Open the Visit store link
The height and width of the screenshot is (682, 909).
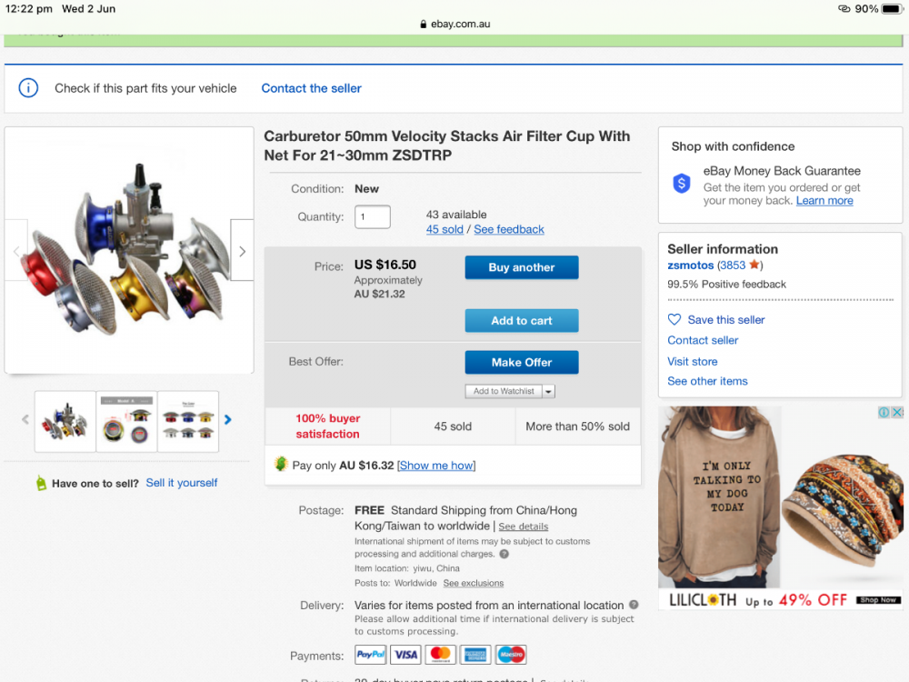tap(693, 361)
